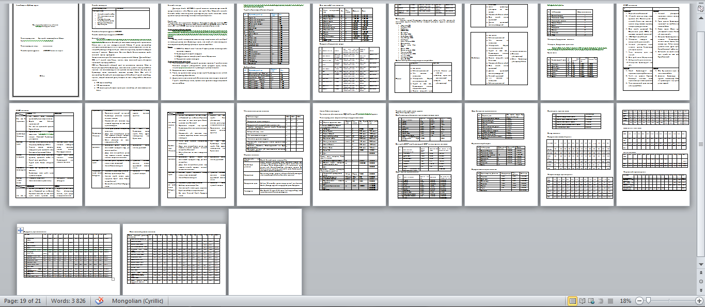Image resolution: width=705 pixels, height=307 pixels.
Task: Click the zoom slider handle
Action: (x=648, y=301)
